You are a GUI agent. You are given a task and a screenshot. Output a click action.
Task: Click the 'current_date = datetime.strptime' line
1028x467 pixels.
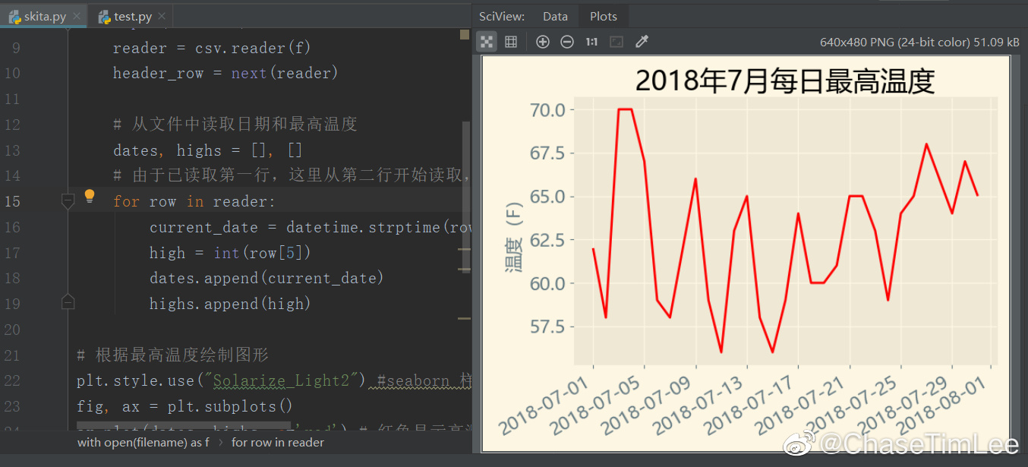pos(311,227)
